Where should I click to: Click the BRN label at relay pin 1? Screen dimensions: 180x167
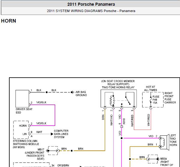103,117
